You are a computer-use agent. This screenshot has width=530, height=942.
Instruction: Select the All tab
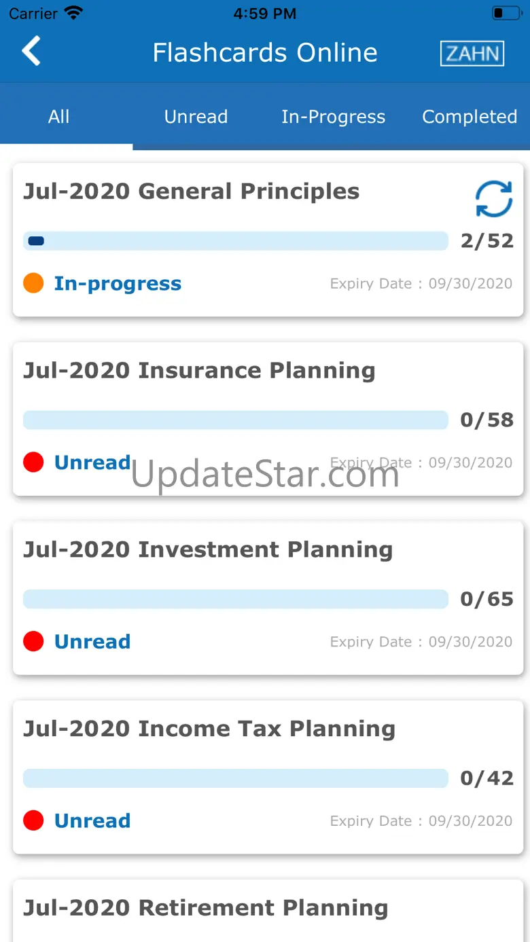point(59,117)
